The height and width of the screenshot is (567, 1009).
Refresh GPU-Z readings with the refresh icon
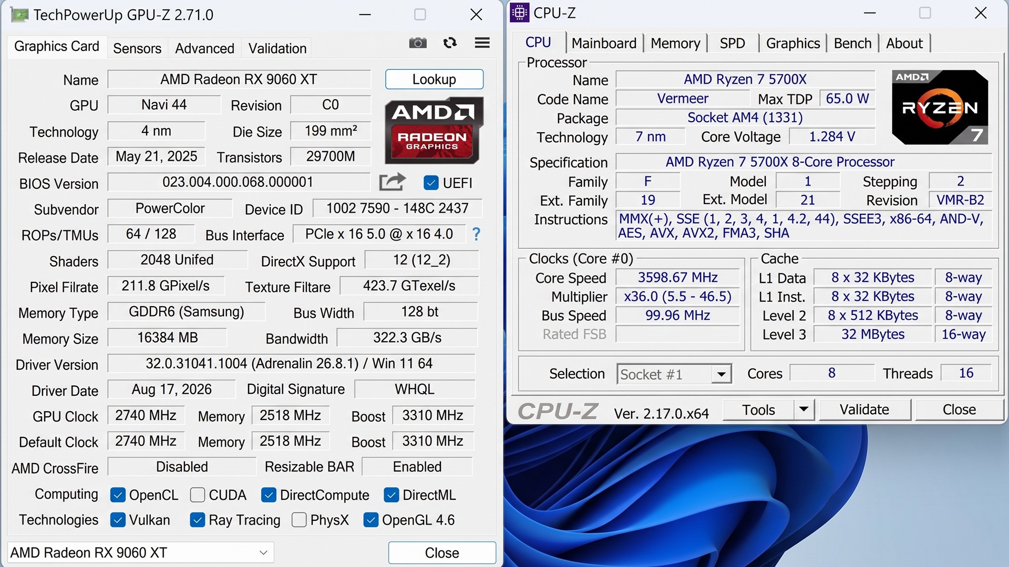[450, 43]
